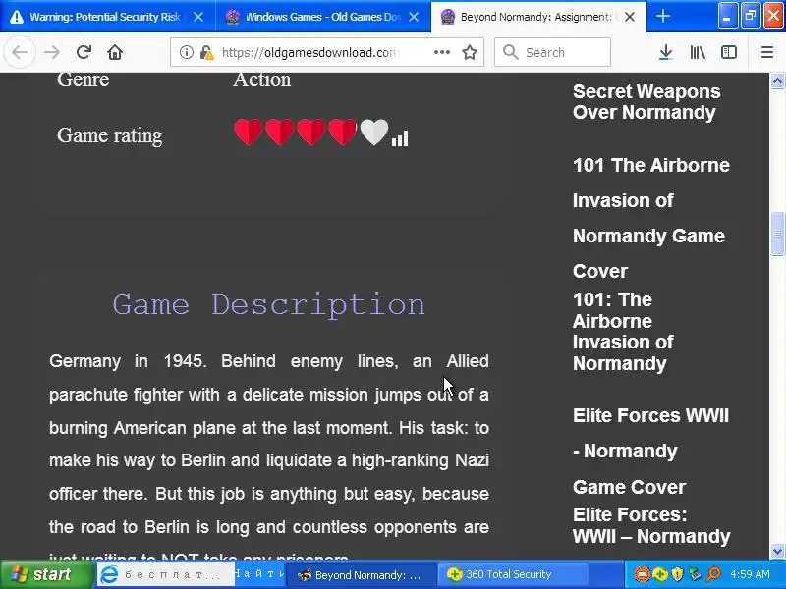Click the Action genre value
The width and height of the screenshot is (786, 589).
point(261,80)
